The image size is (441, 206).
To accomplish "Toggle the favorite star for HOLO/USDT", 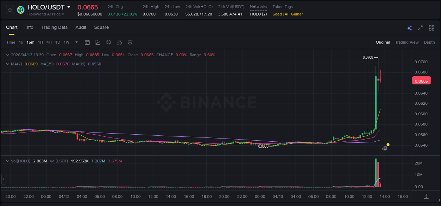I will coord(10,10).
